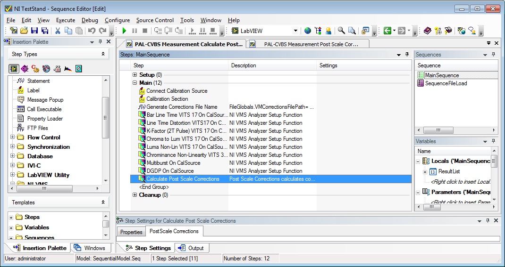Expand the Cleanup step group
Image resolution: width=505 pixels, height=267 pixels.
pos(135,195)
